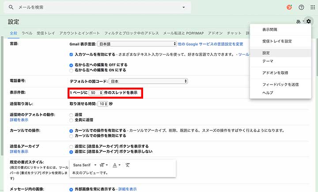Screen dimensions: 318x192
Task: Click the mail search field
Action: [97, 7]
